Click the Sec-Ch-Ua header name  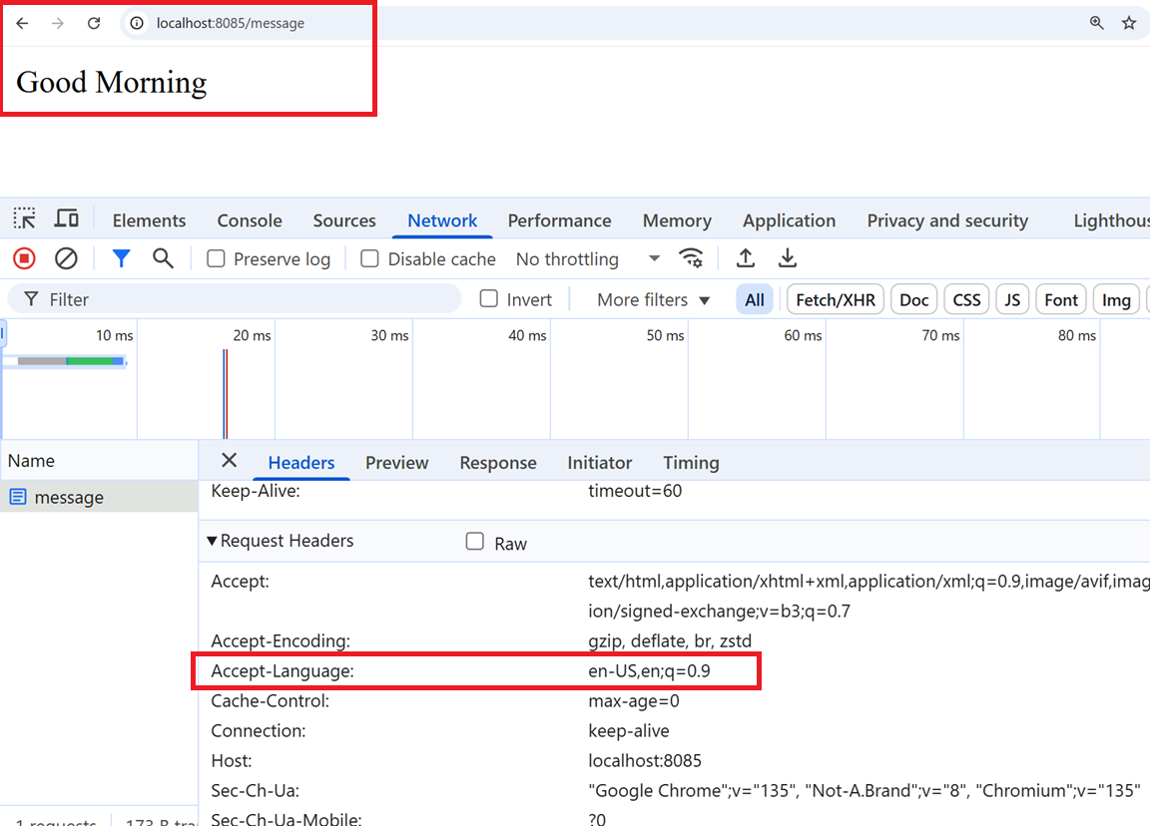tap(256, 791)
